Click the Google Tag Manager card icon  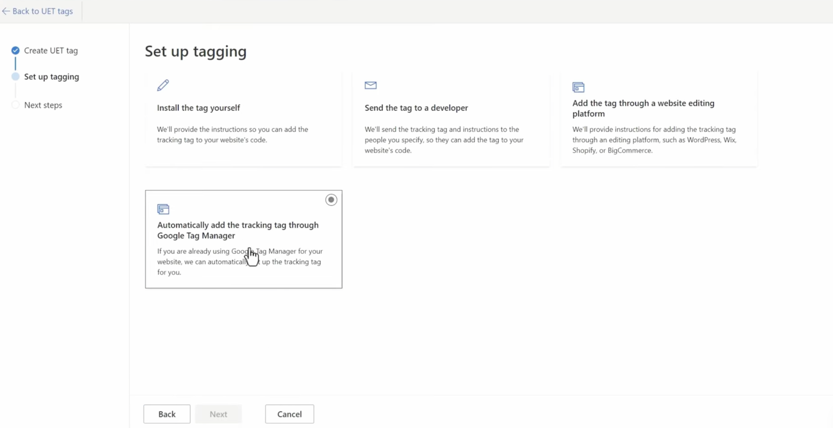tap(163, 209)
